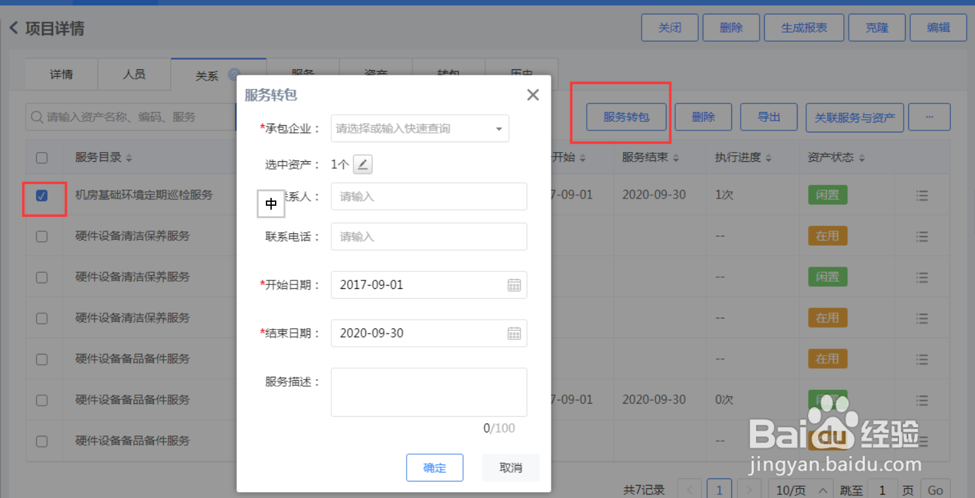Uncheck the 机房基础环境定期巡检服务 row checkbox

42,195
